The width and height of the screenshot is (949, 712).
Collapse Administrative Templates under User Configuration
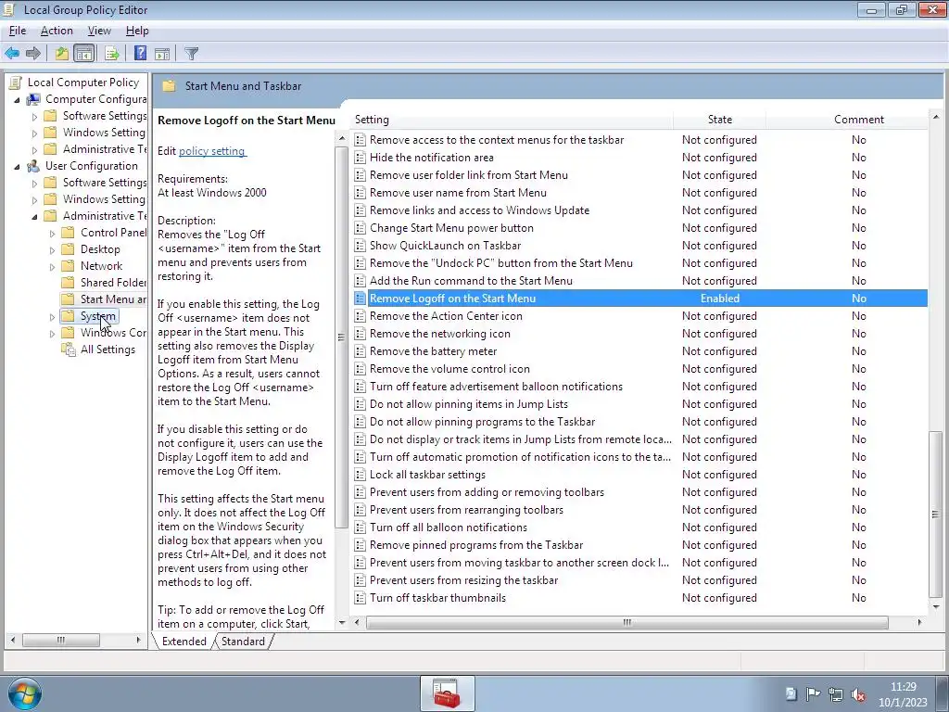[x=34, y=216]
